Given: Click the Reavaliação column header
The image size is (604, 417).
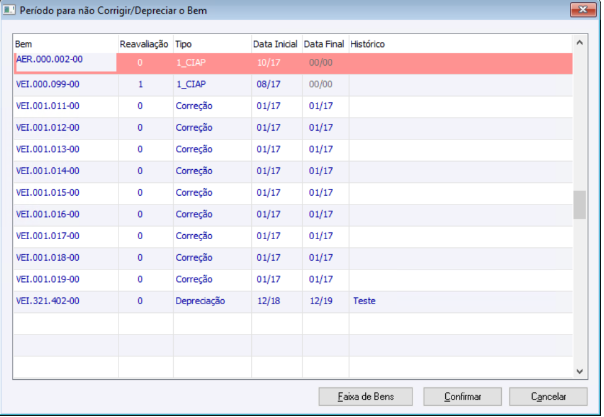Looking at the screenshot, I should [x=146, y=44].
